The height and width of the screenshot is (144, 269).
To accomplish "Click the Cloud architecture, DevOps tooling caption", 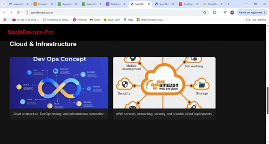I will pos(59,114).
